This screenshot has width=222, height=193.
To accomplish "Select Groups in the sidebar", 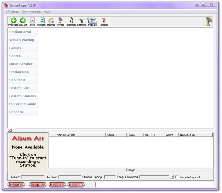I will [x=23, y=48].
